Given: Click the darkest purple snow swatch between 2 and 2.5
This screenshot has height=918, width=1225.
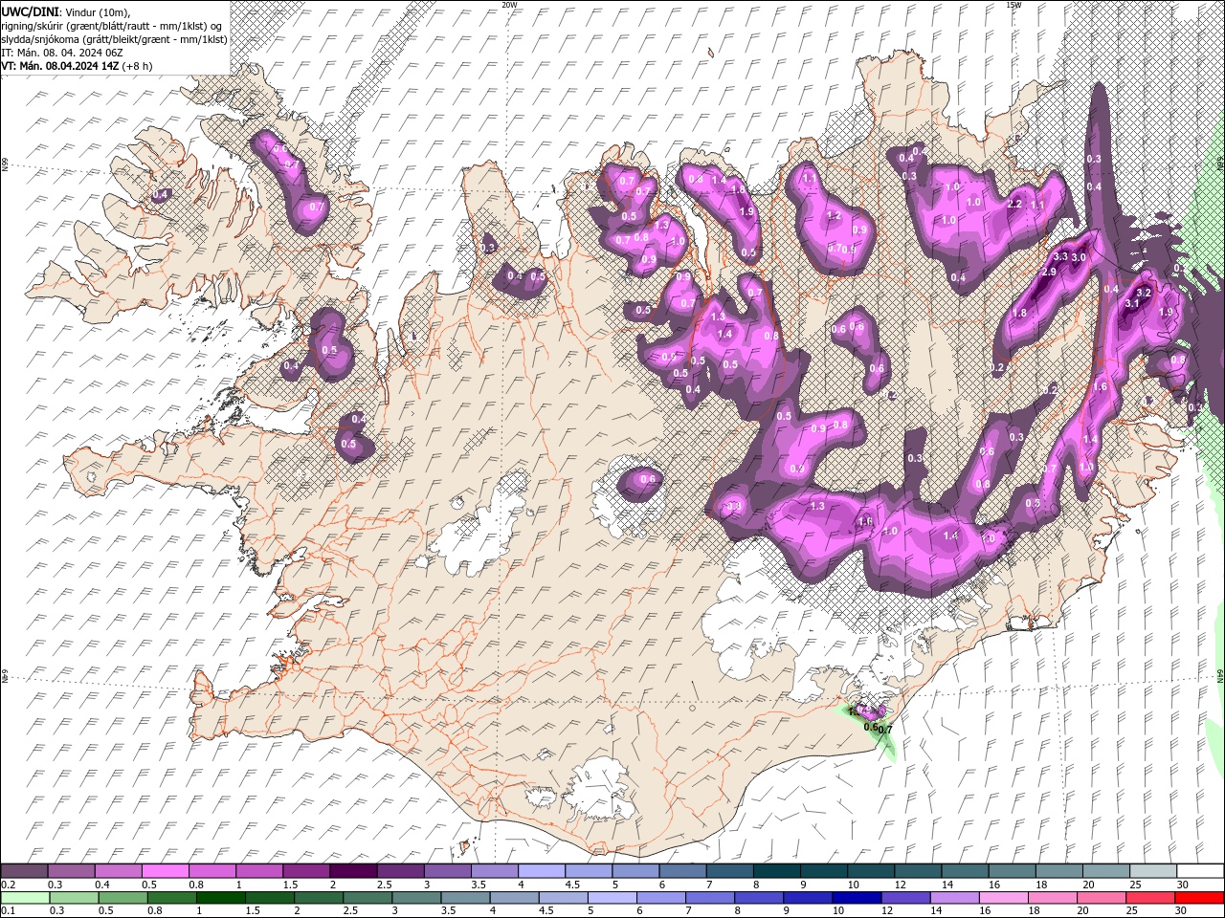Looking at the screenshot, I should tap(352, 871).
